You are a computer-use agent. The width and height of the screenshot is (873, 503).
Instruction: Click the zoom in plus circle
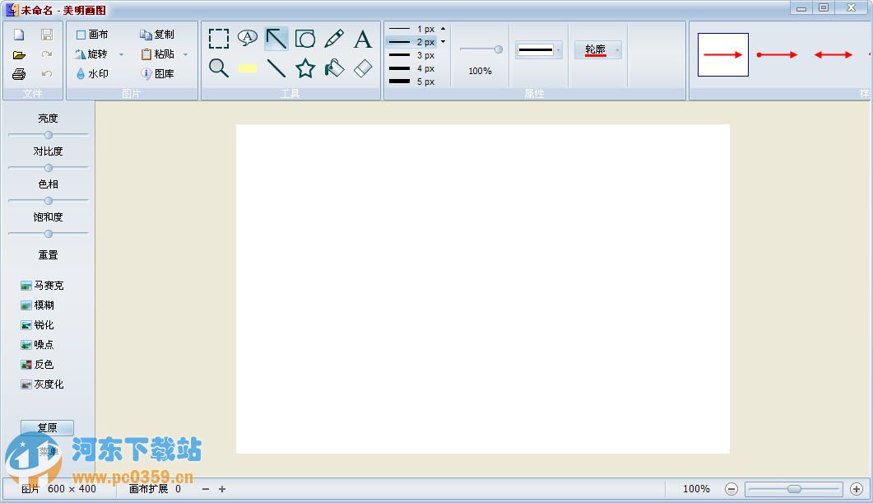click(857, 489)
